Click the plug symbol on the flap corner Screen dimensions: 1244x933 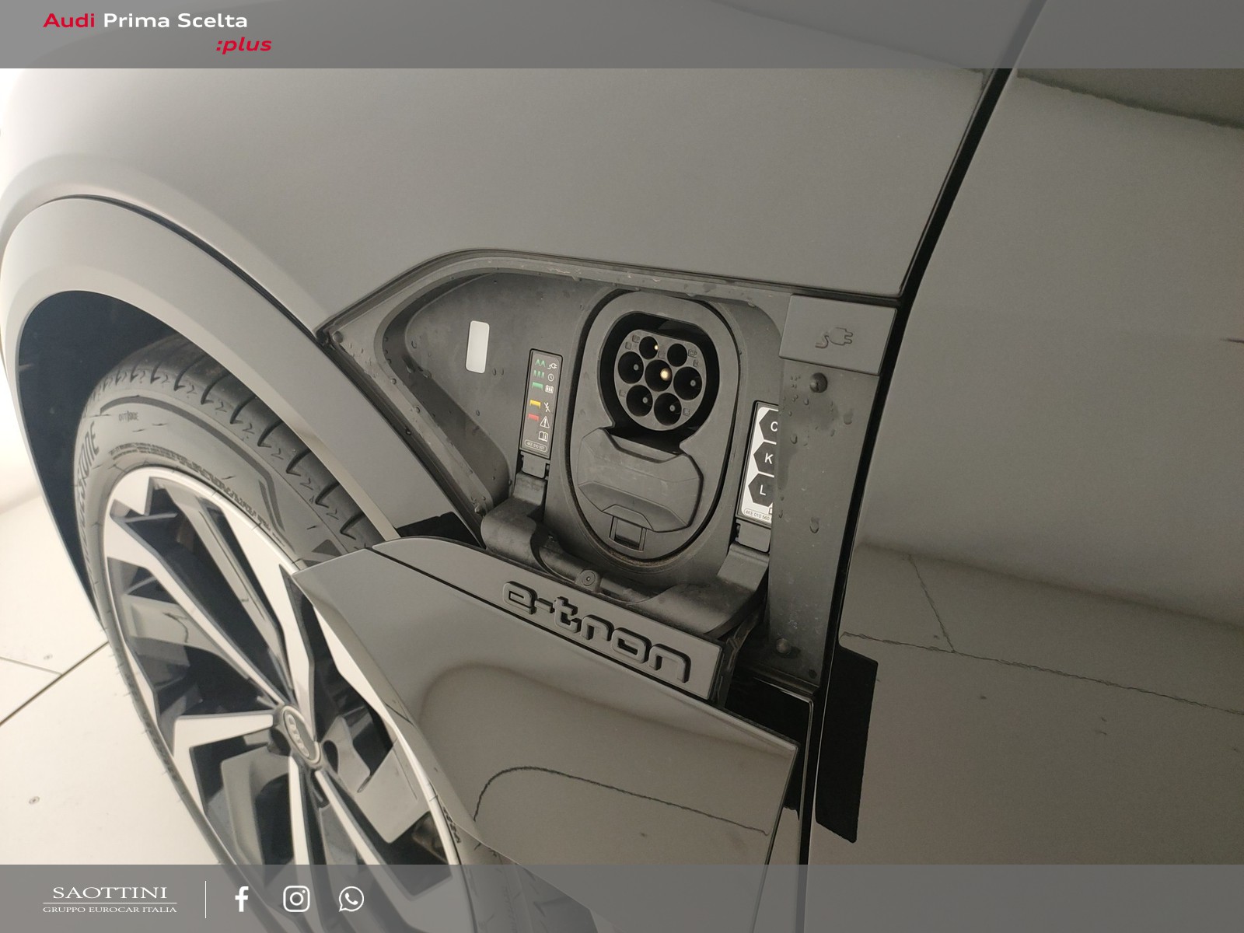(833, 337)
